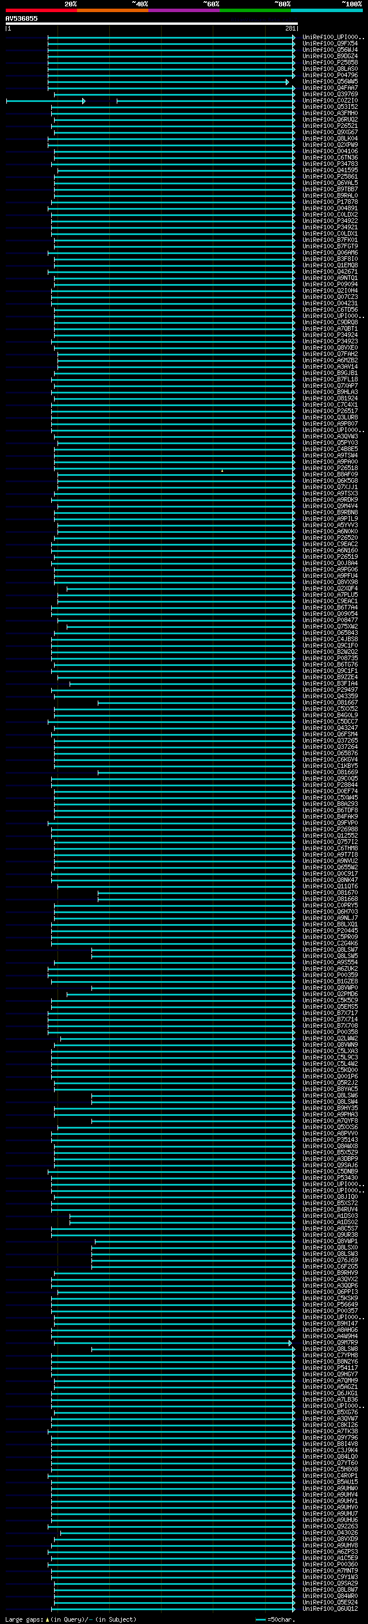Select the UniRef100_P28844 label
Viewport: 368px width, 1624px height.
click(330, 785)
